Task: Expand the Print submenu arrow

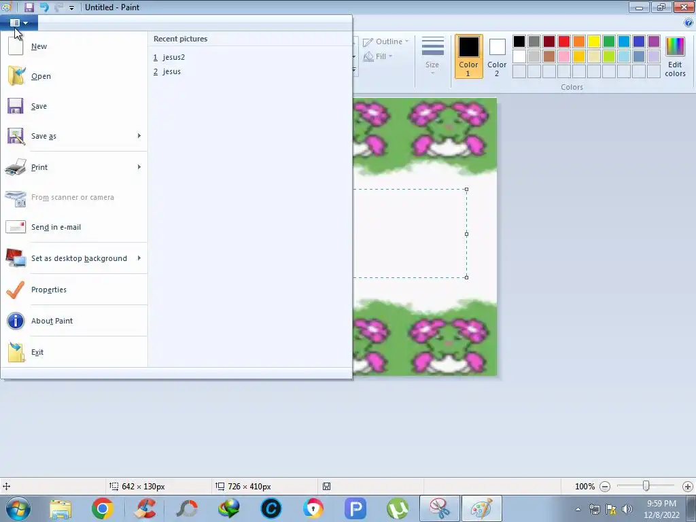Action: tap(139, 167)
